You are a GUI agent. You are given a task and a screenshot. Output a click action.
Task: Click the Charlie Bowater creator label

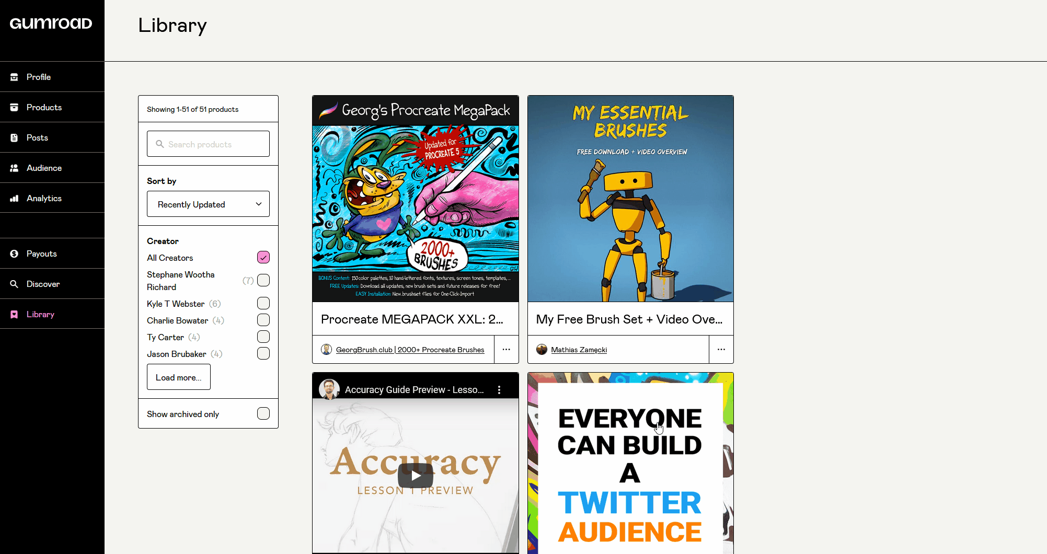(x=178, y=320)
